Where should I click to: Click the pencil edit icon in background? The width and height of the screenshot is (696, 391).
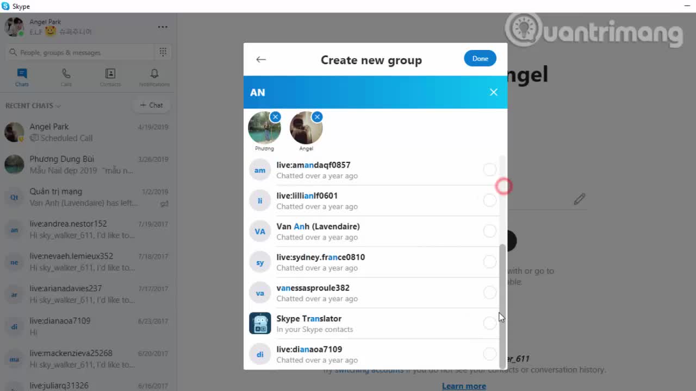(580, 199)
